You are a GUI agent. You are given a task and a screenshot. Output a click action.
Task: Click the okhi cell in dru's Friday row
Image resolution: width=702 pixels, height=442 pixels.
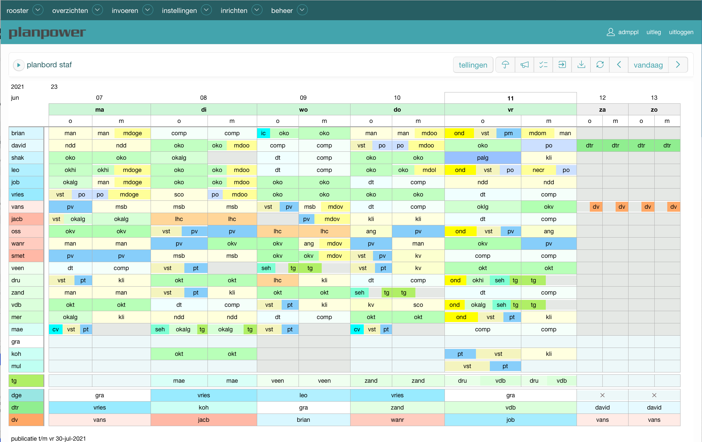click(x=478, y=280)
